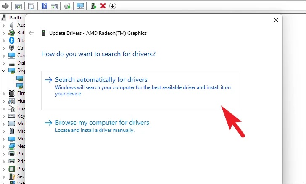Screen dimensions: 306x184
Task: Select the Security devices category icon
Action: tap(11, 176)
